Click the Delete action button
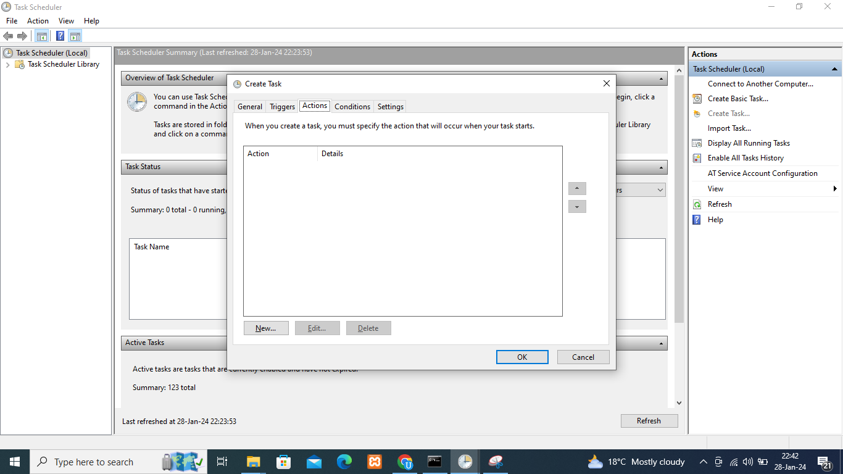 coord(368,328)
